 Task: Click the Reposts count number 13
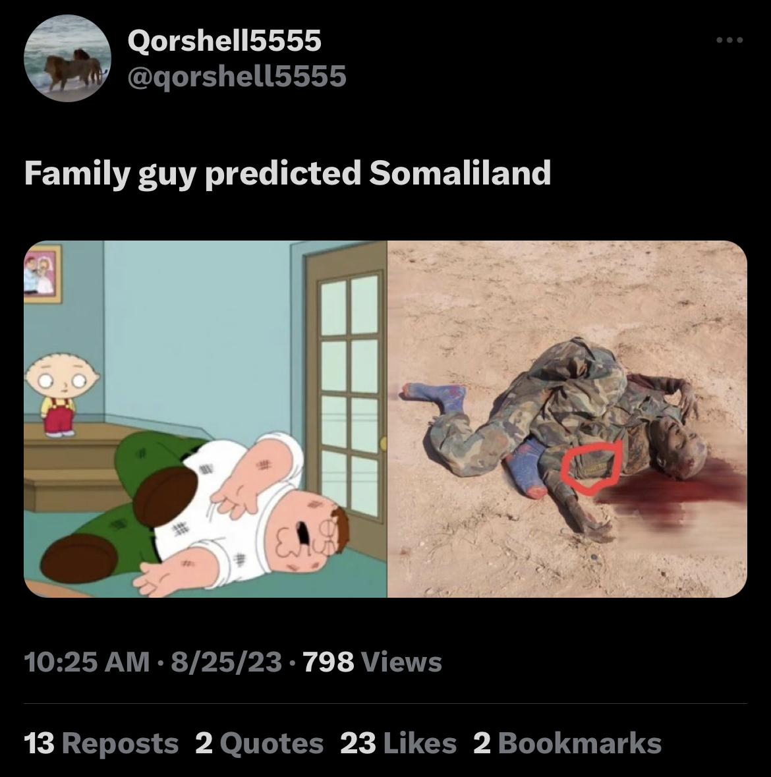[39, 743]
